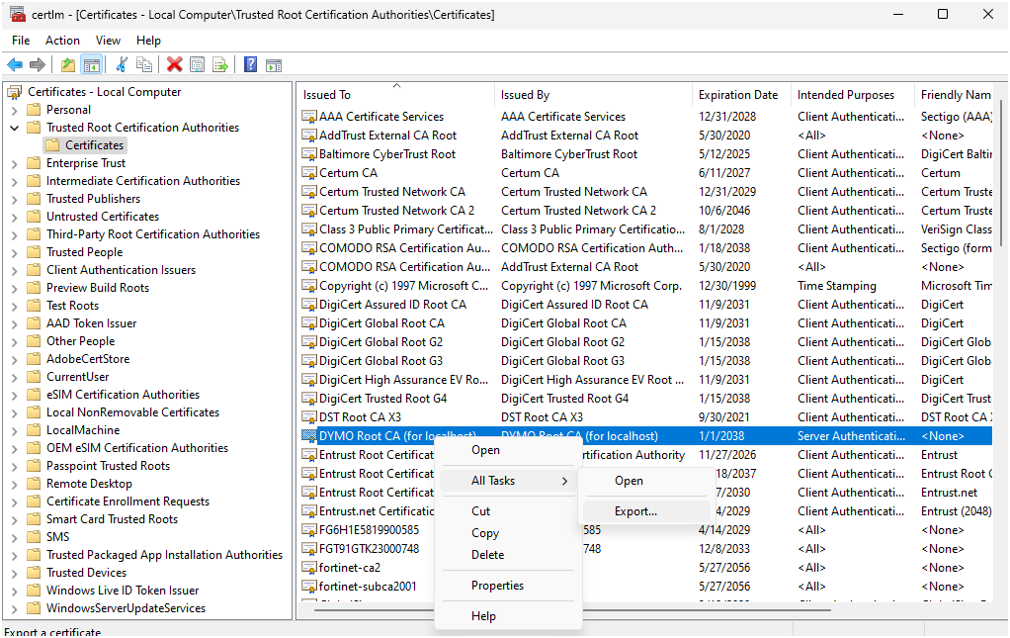This screenshot has height=638, width=1010.
Task: Select the Baltimore CyberTrust Root certificate row
Action: (387, 154)
